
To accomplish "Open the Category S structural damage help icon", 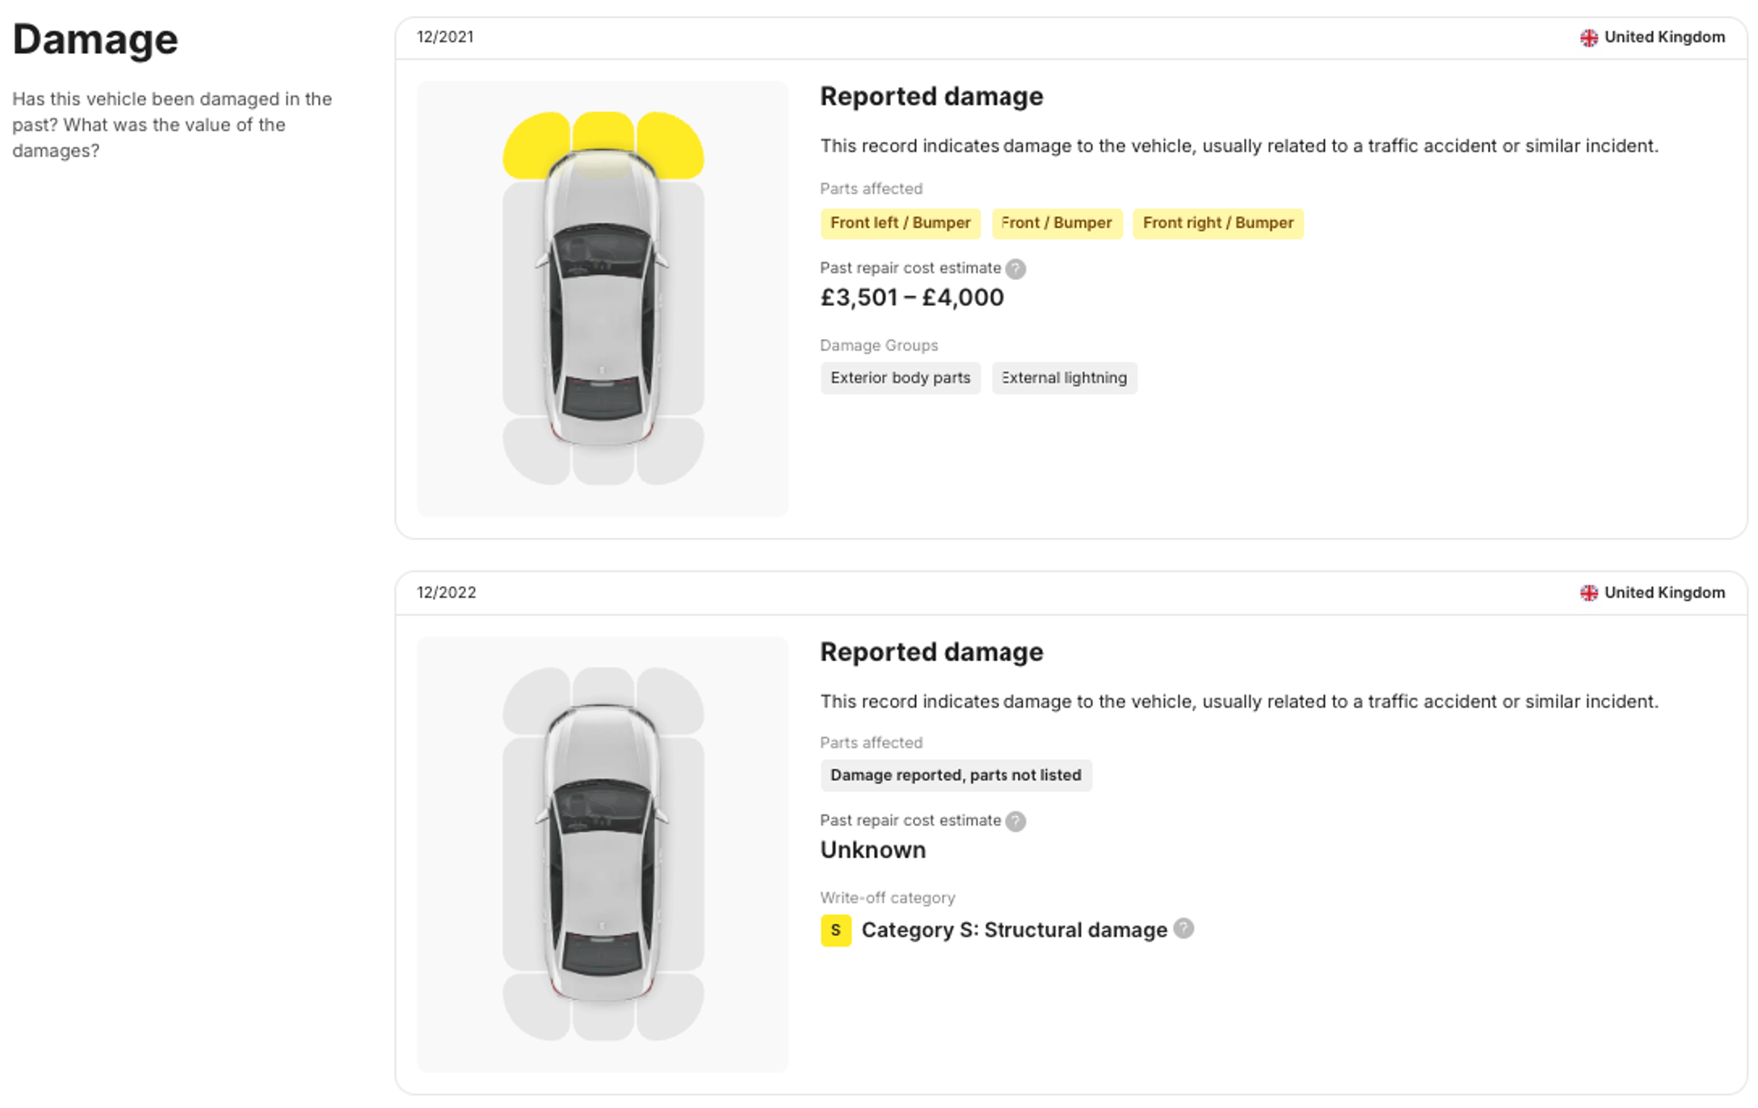I will point(1183,929).
